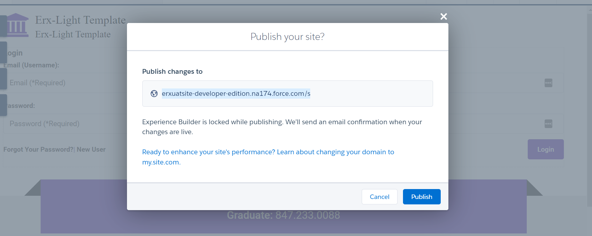Open the New User link
Screen dimensions: 592x236
pos(91,149)
